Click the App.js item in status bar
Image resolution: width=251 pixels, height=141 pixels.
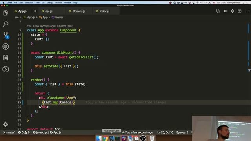click(x=55, y=132)
